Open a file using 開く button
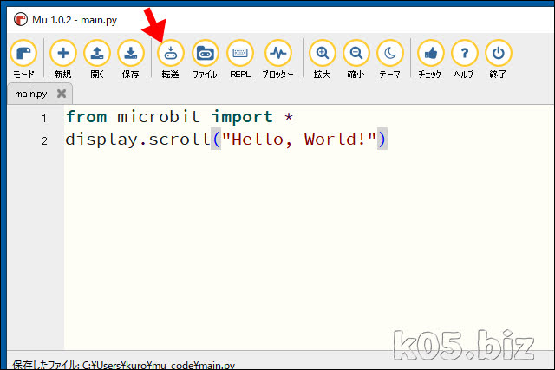This screenshot has height=370, width=555. click(x=97, y=59)
